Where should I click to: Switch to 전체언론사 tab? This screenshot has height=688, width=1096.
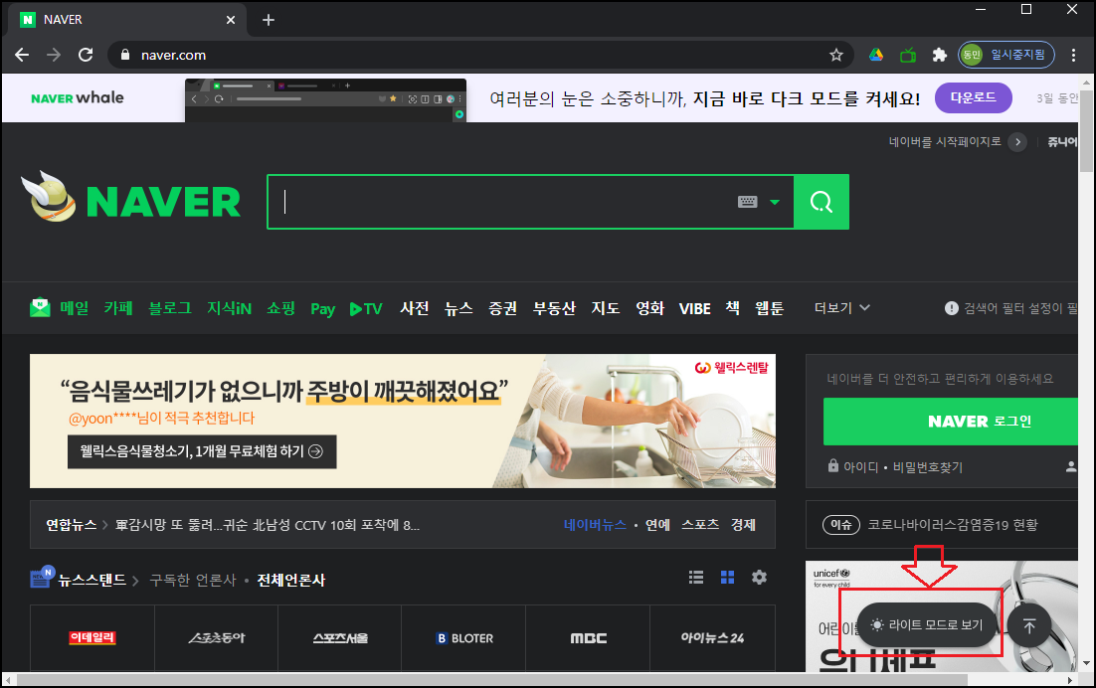290,580
